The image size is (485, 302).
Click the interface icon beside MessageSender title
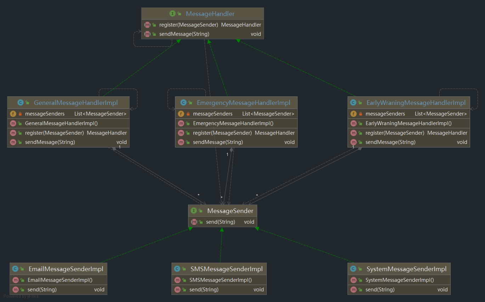click(x=194, y=211)
